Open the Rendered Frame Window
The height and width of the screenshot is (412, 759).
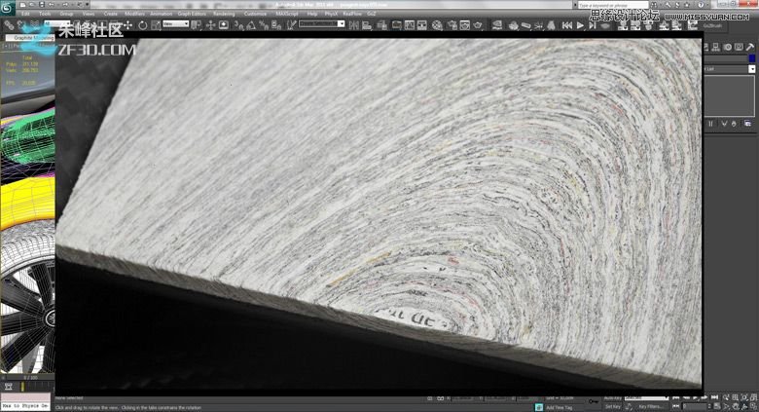[465, 24]
